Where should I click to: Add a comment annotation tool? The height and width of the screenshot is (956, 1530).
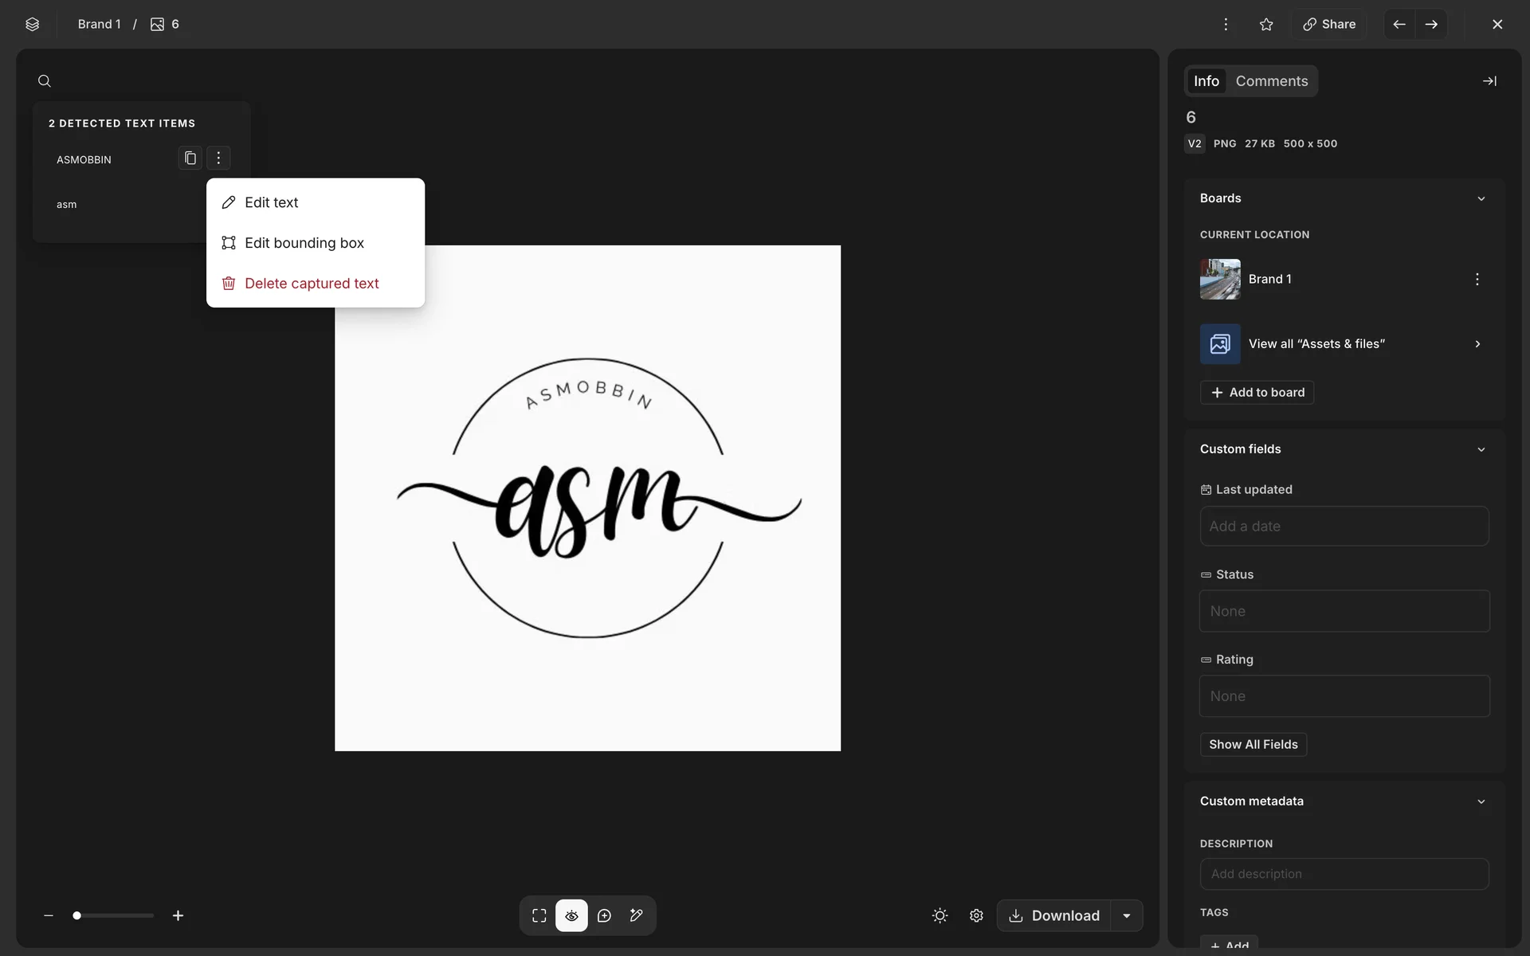[604, 915]
